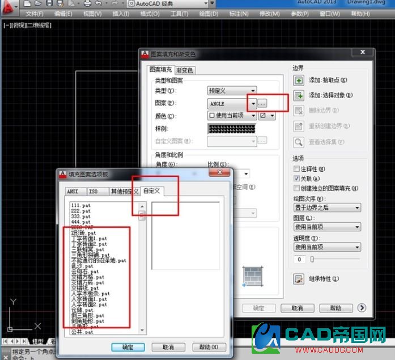
Task: Toggle the 注释性 checkbox
Action: tap(296, 168)
